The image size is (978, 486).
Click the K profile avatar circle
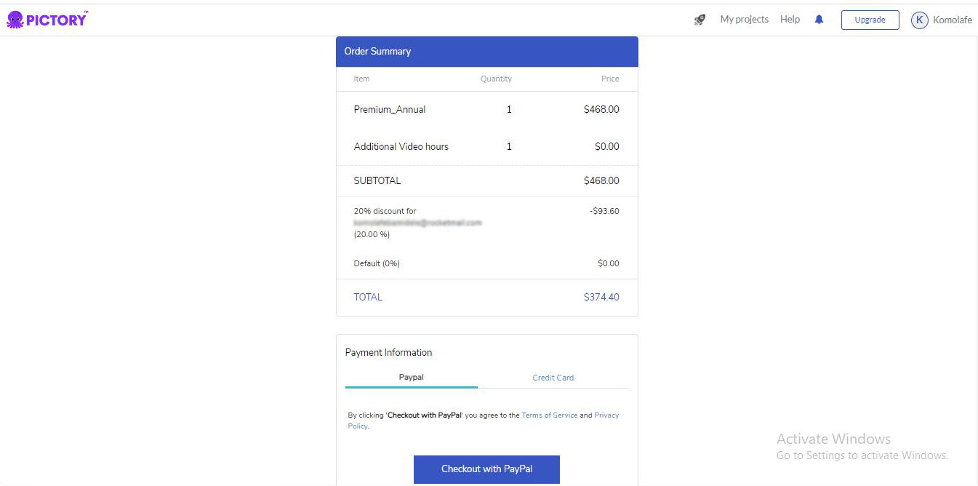click(919, 20)
